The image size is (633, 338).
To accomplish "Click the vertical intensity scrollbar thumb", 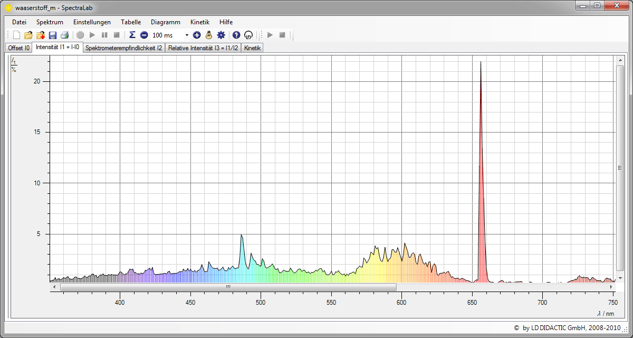I will 620,167.
